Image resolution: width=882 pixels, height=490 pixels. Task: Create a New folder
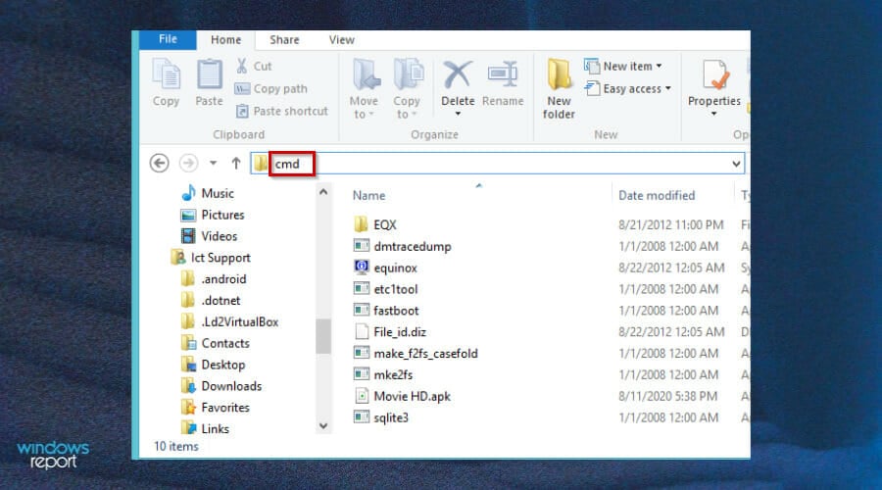click(559, 89)
